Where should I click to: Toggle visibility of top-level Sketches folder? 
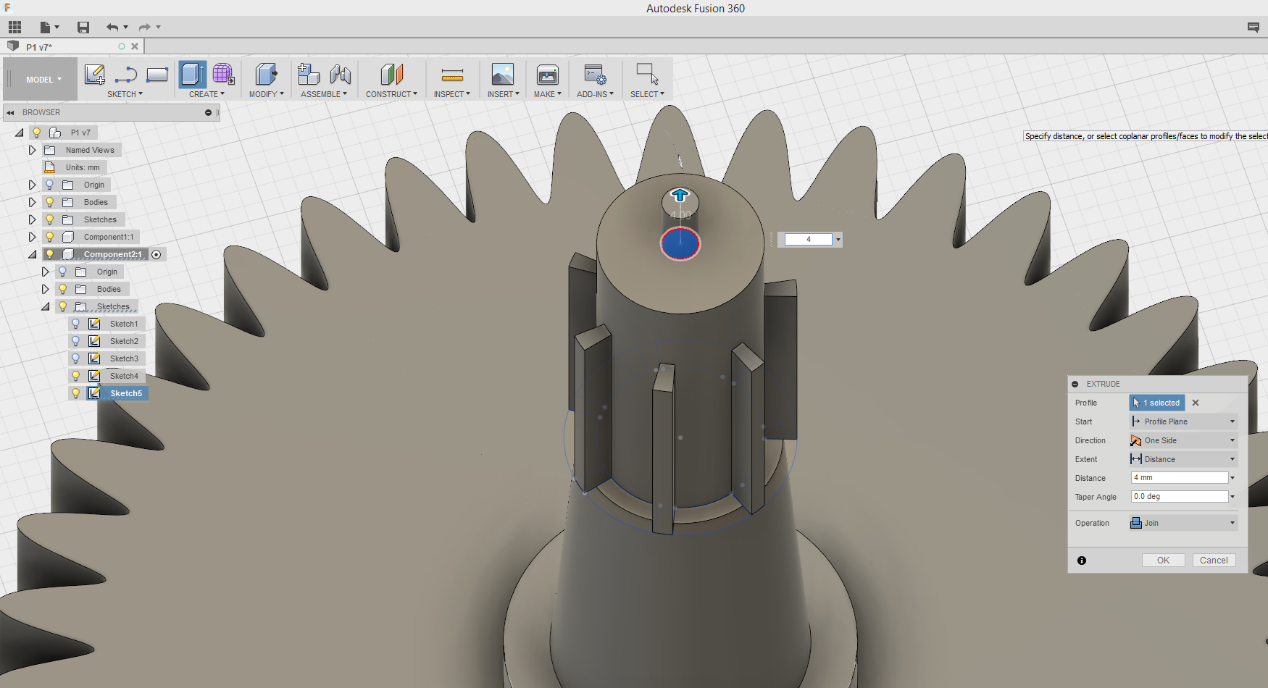tap(49, 219)
